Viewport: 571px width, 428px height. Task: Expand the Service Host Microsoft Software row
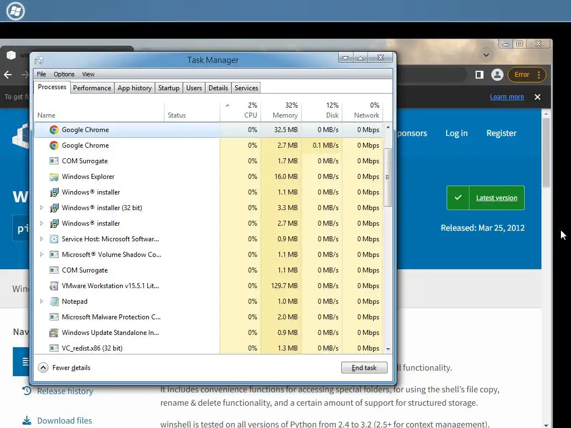[x=41, y=239]
